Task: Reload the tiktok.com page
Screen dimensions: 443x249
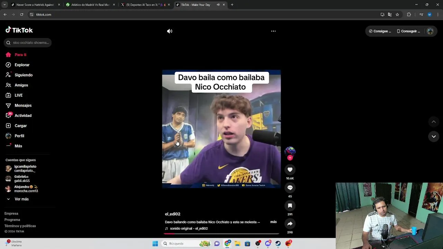Action: pos(21,15)
